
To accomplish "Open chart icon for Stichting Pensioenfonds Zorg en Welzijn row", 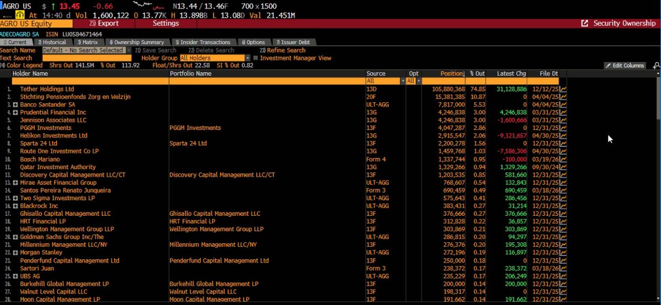I will (x=564, y=96).
